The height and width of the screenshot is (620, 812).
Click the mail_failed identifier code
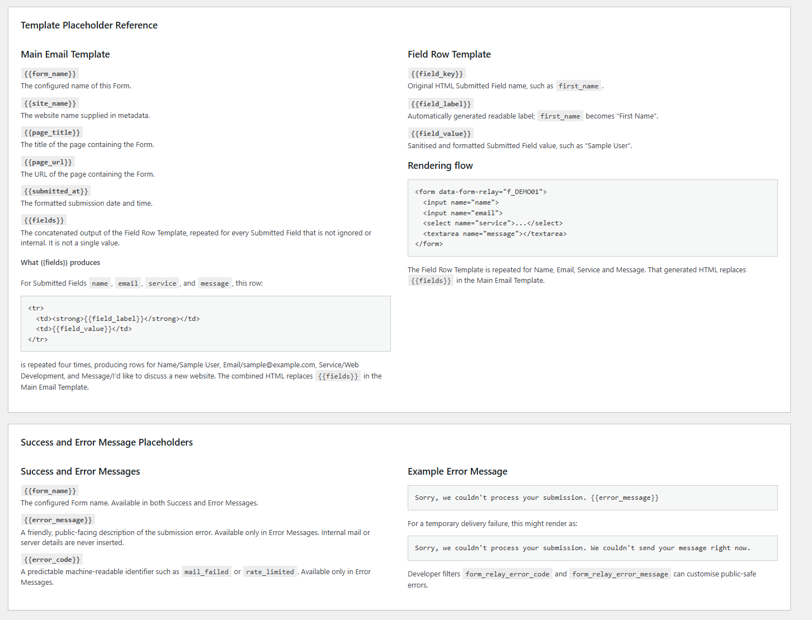pos(206,572)
